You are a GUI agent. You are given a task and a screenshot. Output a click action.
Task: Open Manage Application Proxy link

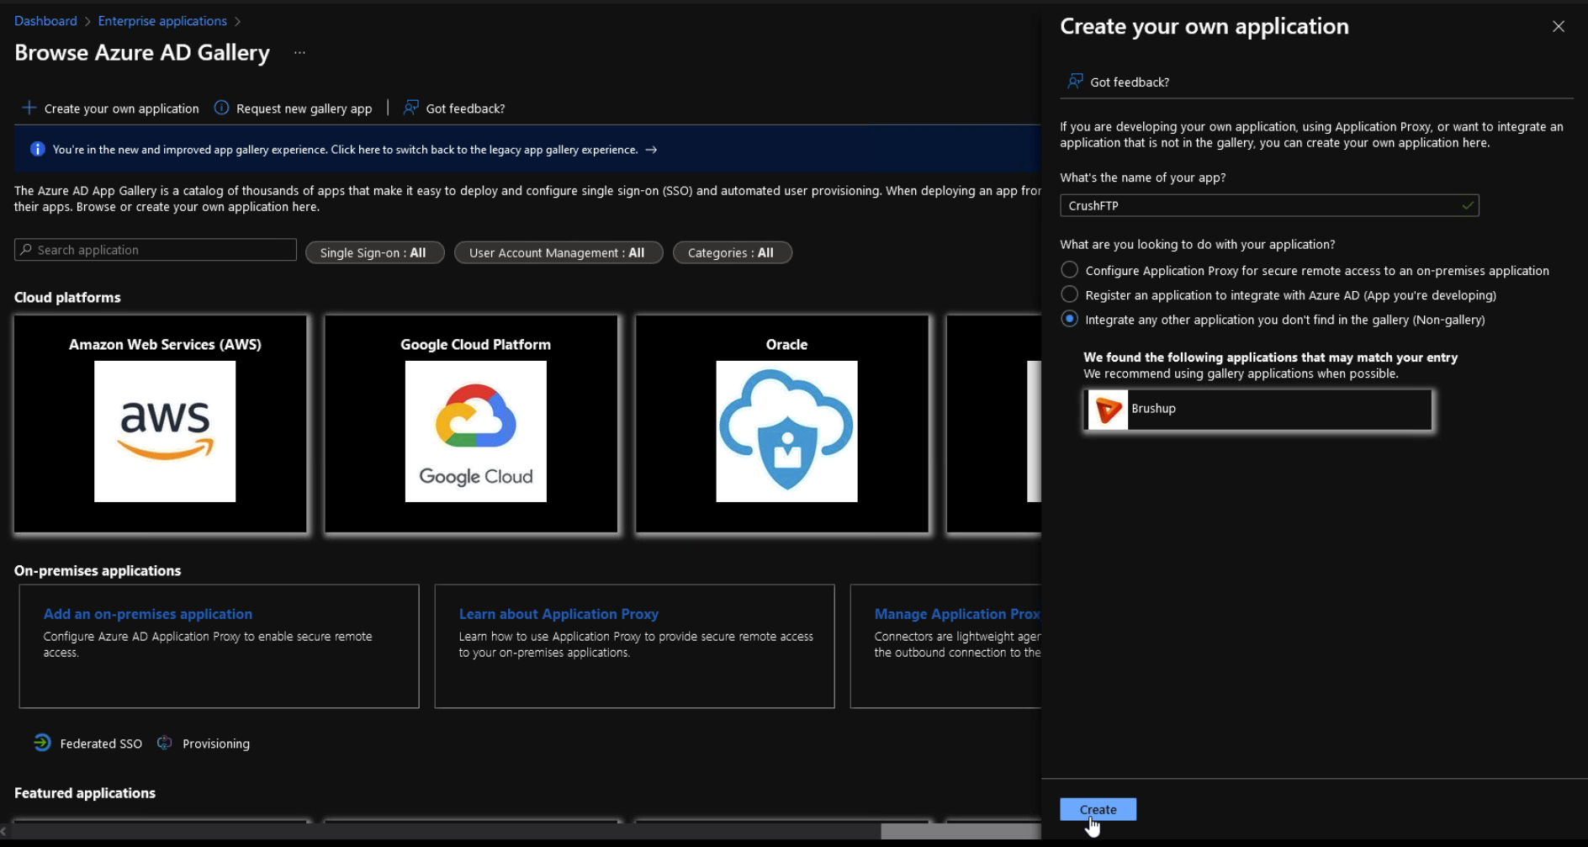pyautogui.click(x=957, y=614)
